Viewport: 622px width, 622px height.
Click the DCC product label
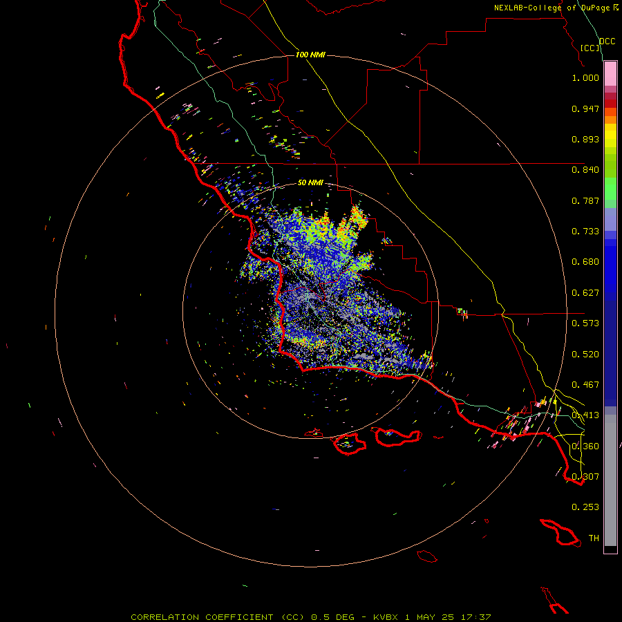pyautogui.click(x=607, y=41)
